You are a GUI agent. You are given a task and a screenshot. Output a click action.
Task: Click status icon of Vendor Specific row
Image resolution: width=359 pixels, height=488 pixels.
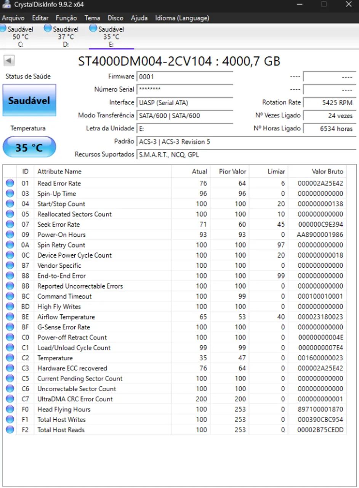pyautogui.click(x=10, y=266)
